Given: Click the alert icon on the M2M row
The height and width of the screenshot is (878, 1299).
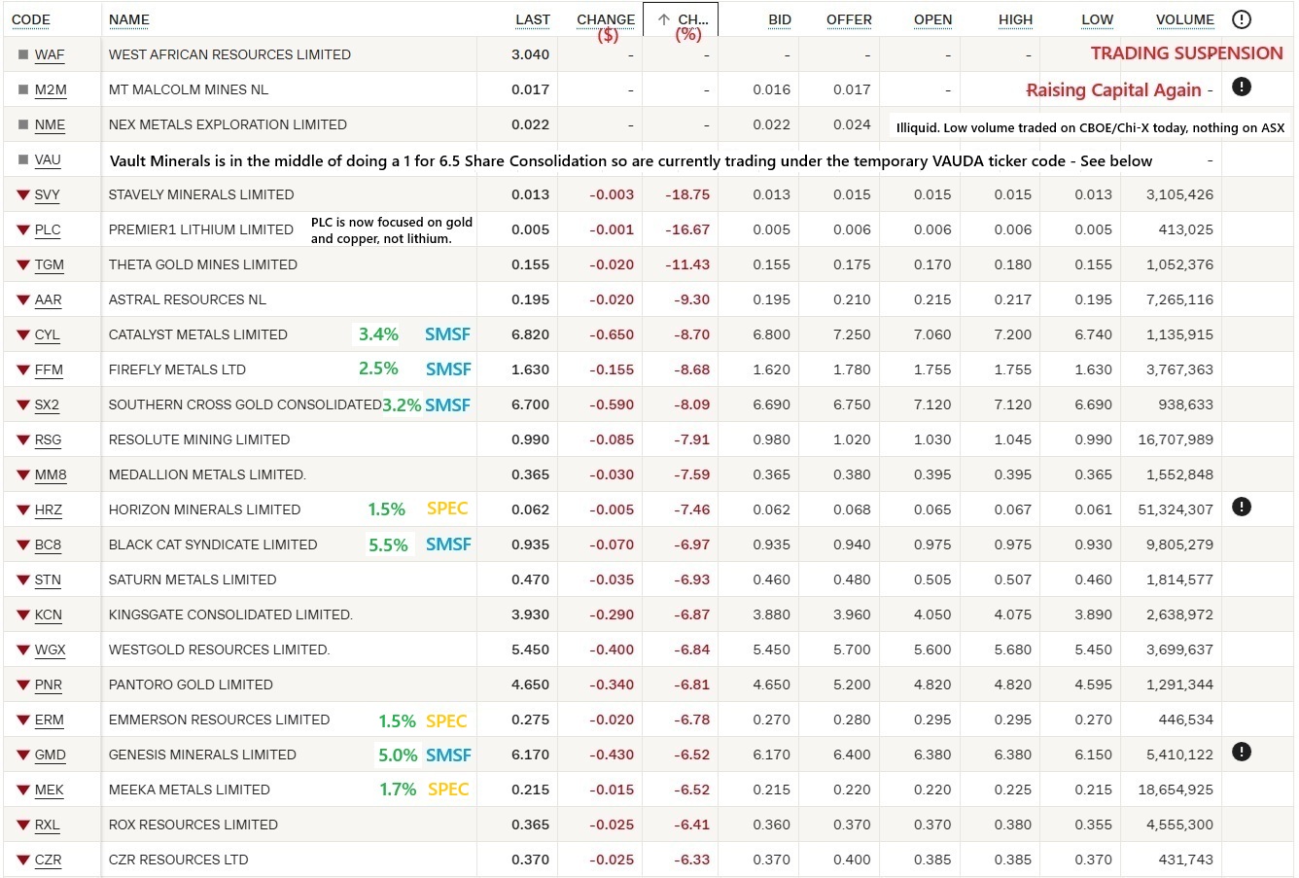Looking at the screenshot, I should [1241, 88].
